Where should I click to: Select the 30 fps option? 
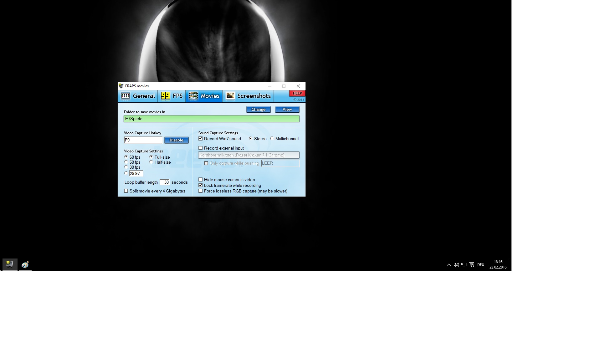(x=126, y=167)
